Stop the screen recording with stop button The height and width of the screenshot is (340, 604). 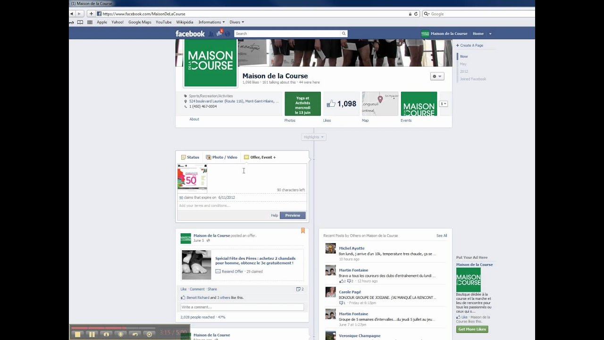pos(78,334)
